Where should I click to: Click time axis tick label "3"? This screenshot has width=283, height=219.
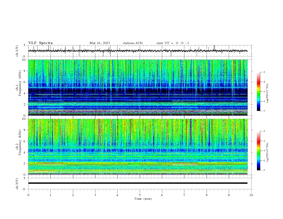95,195
